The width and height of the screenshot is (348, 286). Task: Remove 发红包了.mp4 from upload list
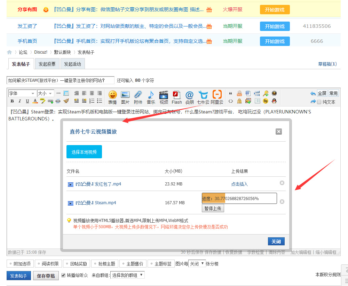pos(282,183)
